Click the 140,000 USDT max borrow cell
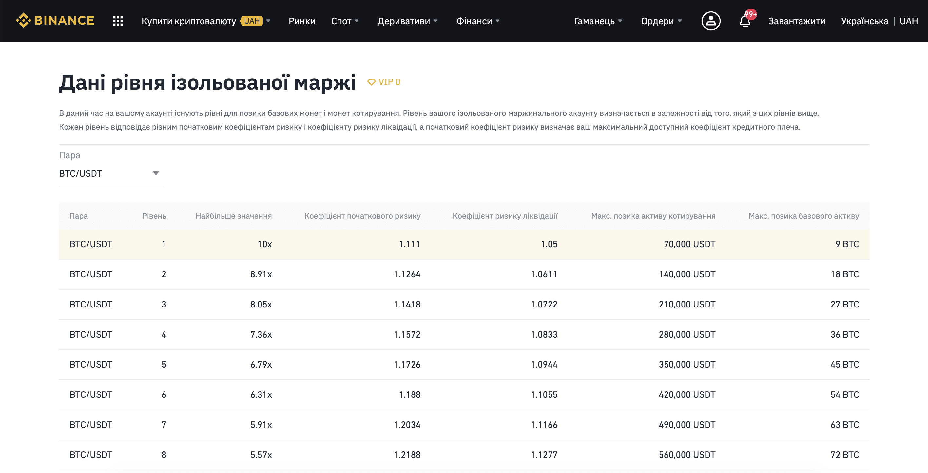928x473 pixels. click(x=687, y=274)
